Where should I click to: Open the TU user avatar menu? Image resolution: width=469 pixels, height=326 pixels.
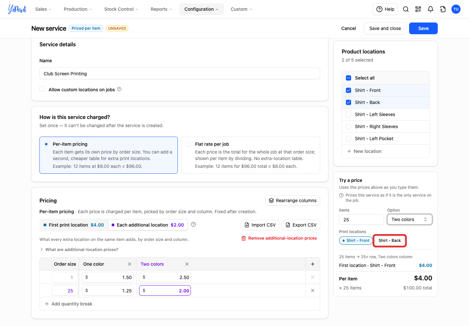point(456,9)
